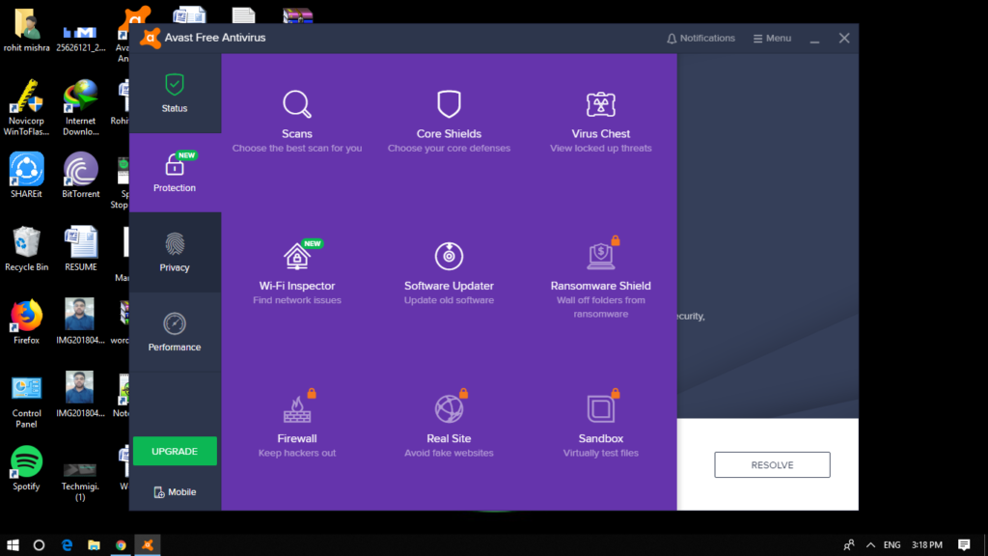
Task: Select the locked Ransomware Shield icon
Action: pyautogui.click(x=600, y=256)
